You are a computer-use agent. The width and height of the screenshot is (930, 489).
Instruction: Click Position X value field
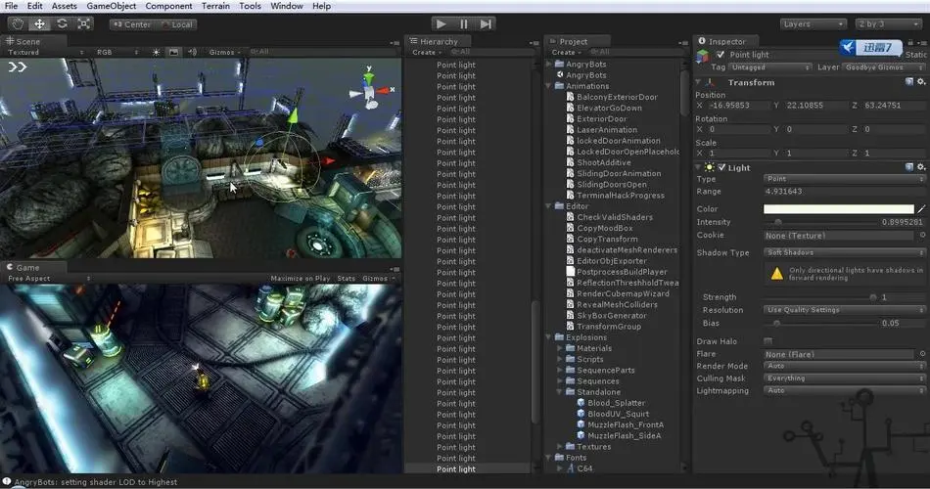[738, 105]
